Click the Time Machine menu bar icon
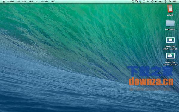Image resolution: width=179 pixels, height=112 pixels. pyautogui.click(x=144, y=1)
